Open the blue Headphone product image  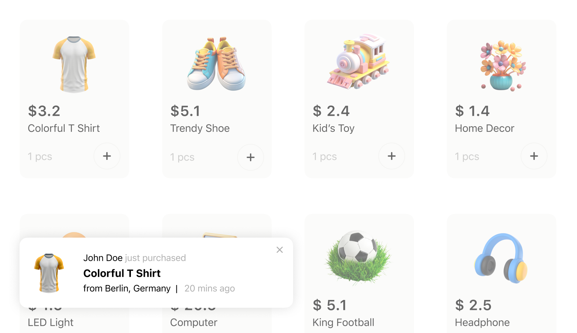click(x=501, y=258)
